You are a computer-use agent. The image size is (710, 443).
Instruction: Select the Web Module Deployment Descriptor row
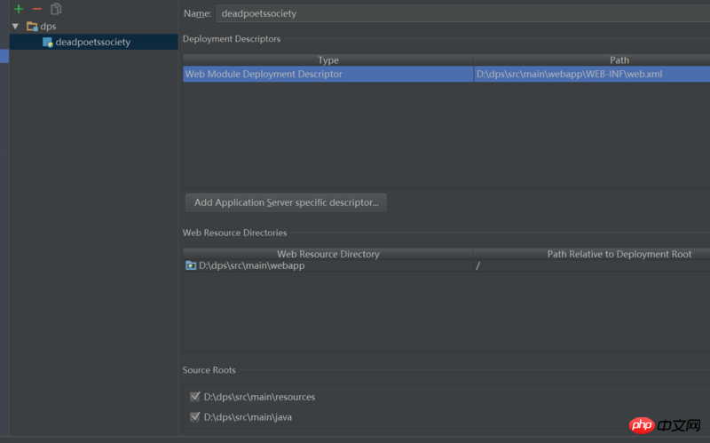point(328,75)
